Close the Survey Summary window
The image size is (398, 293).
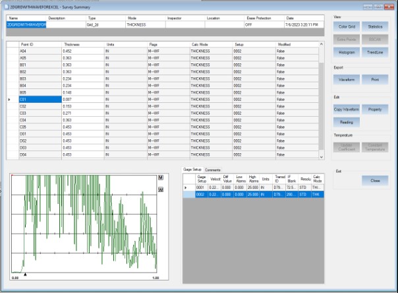(375, 179)
